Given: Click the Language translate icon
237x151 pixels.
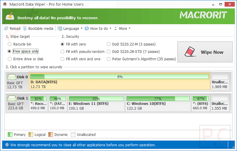Looking at the screenshot, I should click(x=60, y=28).
